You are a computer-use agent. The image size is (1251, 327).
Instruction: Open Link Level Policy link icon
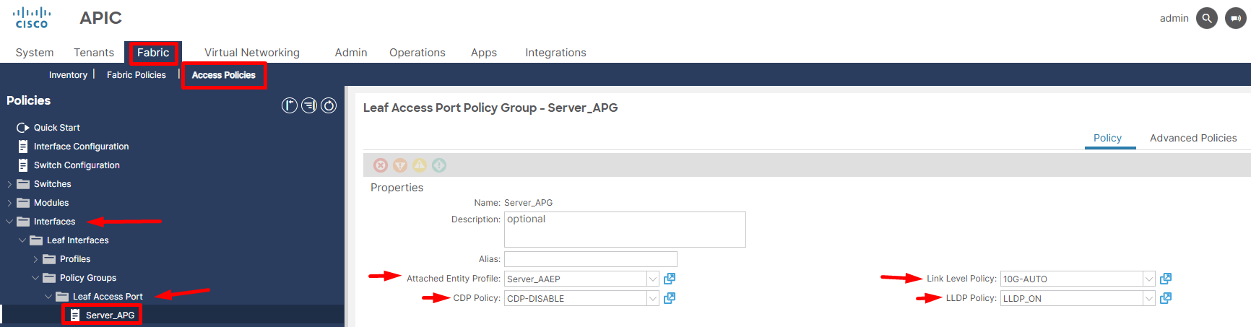pyautogui.click(x=1166, y=279)
